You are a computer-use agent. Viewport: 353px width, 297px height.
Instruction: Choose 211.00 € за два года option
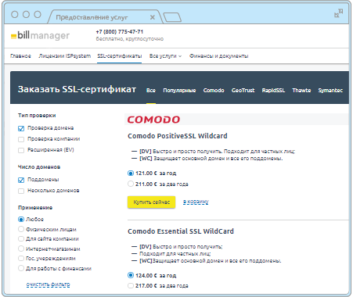click(x=131, y=184)
